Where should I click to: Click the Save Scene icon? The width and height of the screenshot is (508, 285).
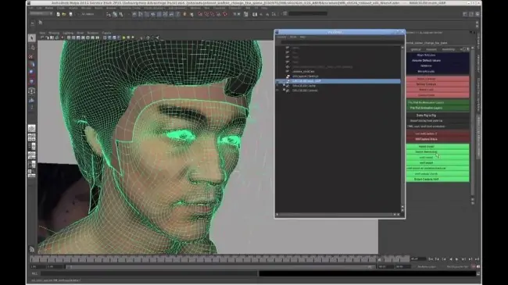pyautogui.click(x=70, y=14)
